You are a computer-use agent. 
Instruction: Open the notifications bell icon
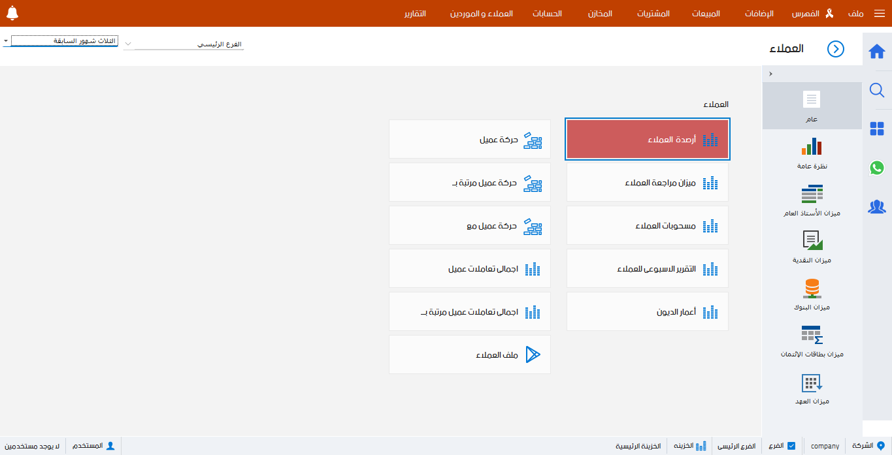point(12,13)
